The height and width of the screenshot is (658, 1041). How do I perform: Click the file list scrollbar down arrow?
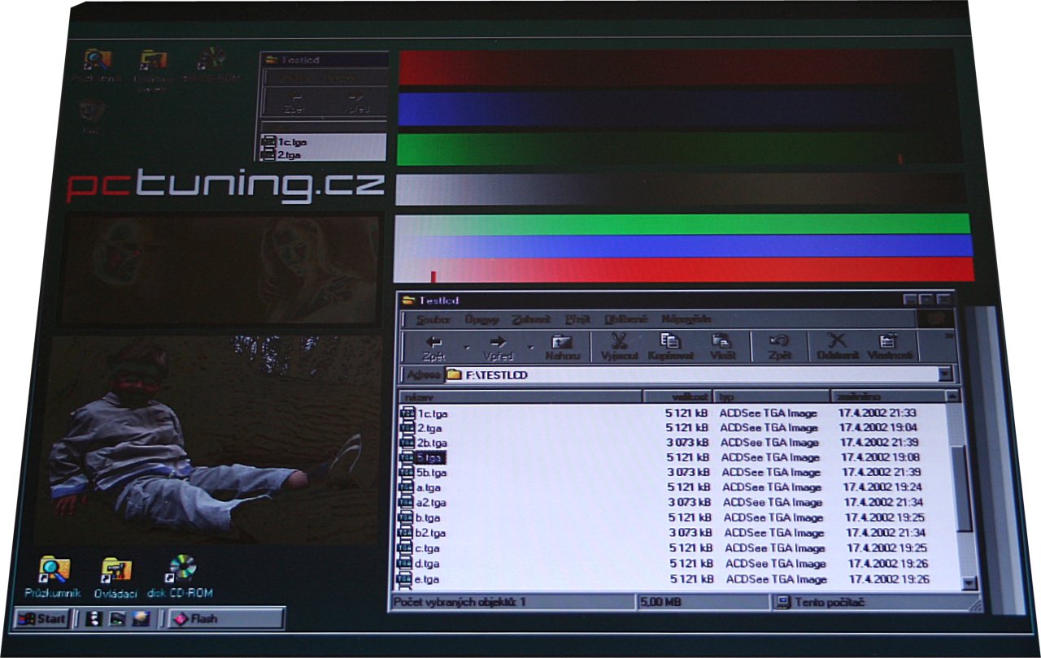(x=968, y=582)
